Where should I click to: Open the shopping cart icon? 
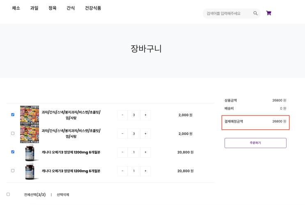point(268,13)
